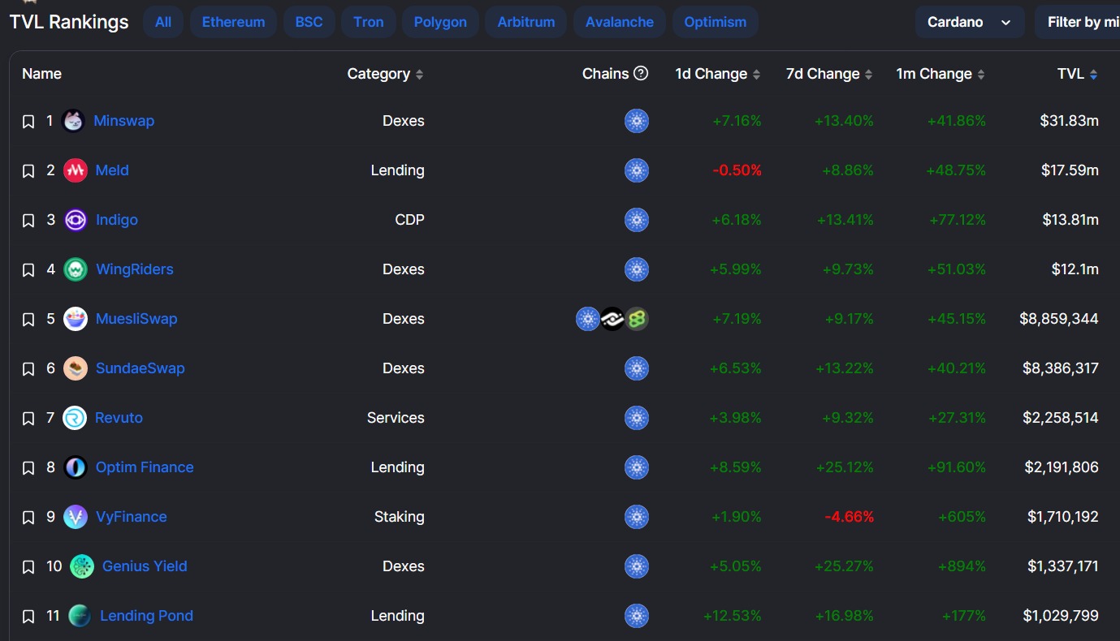Switch to the Arbitrum chain filter
Viewport: 1120px width, 641px height.
(x=526, y=22)
